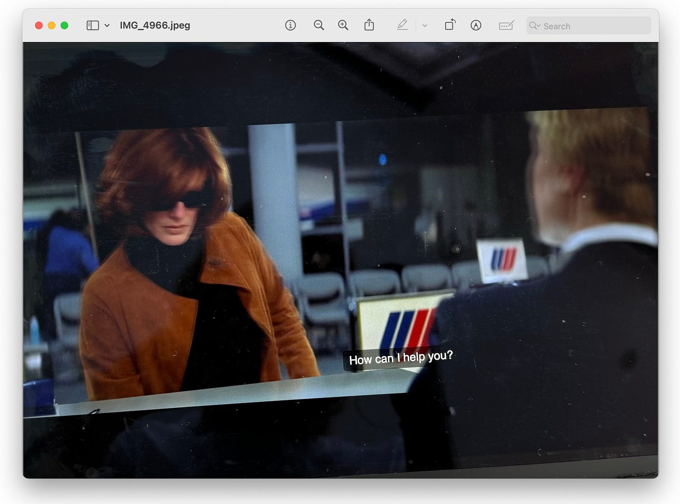Open the form filling toolbar
680x504 pixels.
(506, 25)
